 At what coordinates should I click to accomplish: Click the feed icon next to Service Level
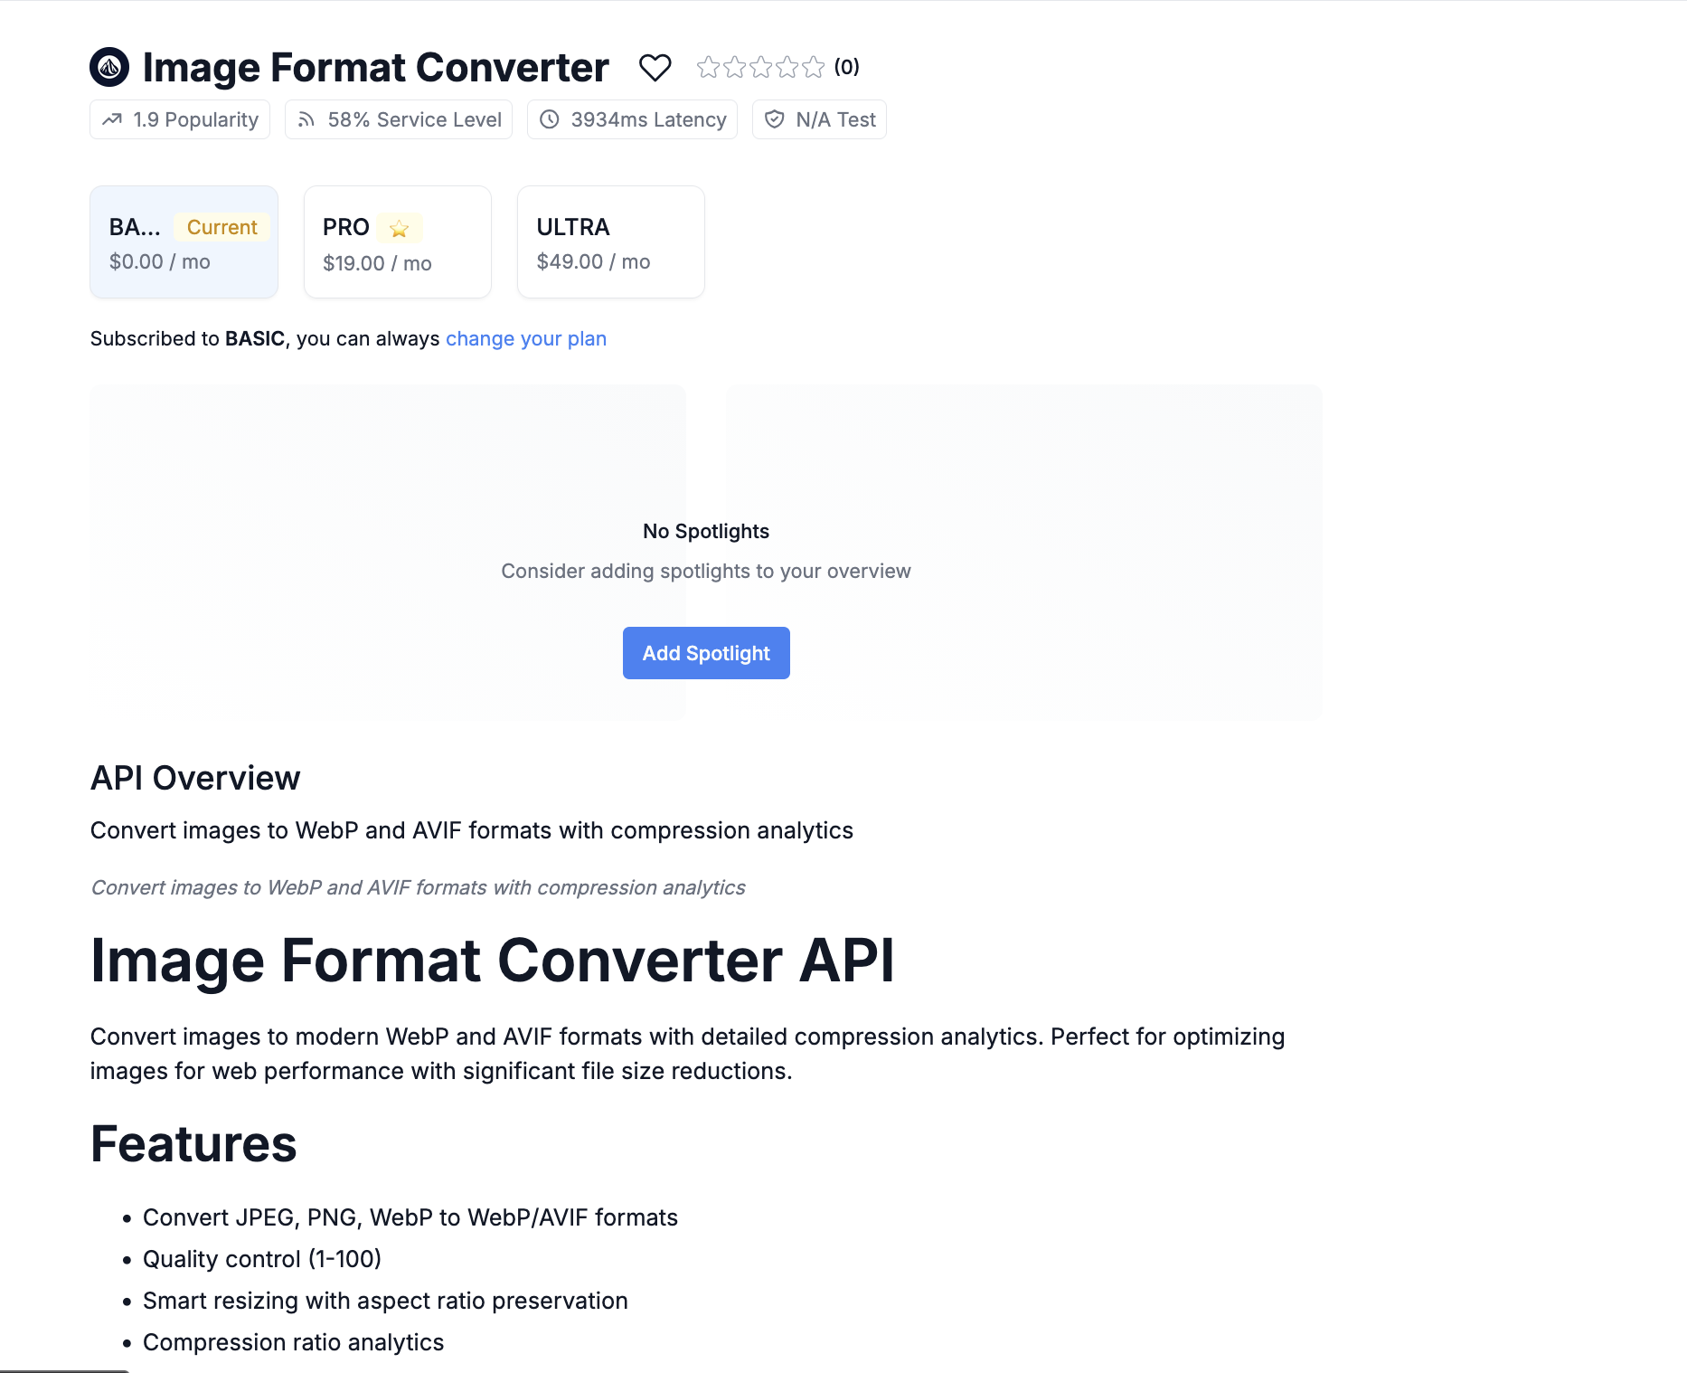pyautogui.click(x=308, y=118)
